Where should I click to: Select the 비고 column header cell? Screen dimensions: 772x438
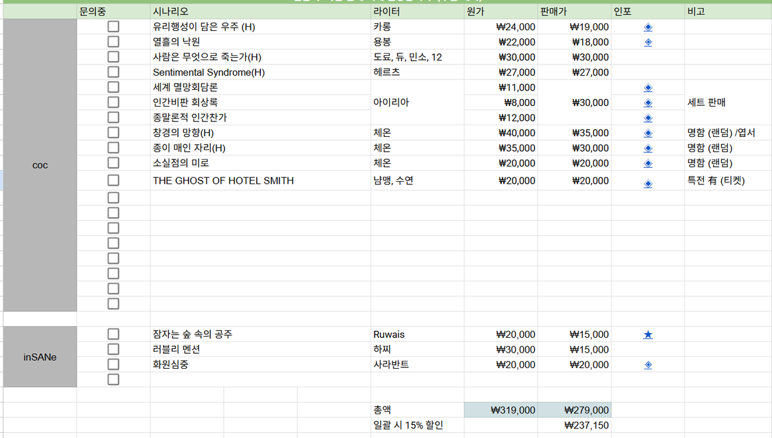tap(728, 12)
